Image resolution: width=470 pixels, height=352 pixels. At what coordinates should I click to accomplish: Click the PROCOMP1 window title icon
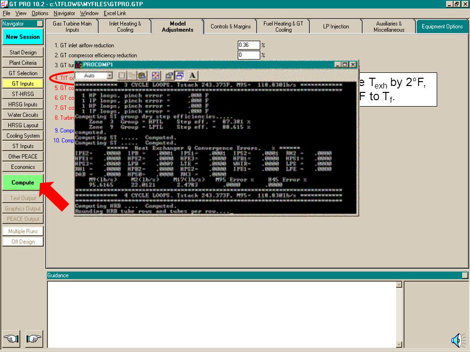click(x=78, y=65)
